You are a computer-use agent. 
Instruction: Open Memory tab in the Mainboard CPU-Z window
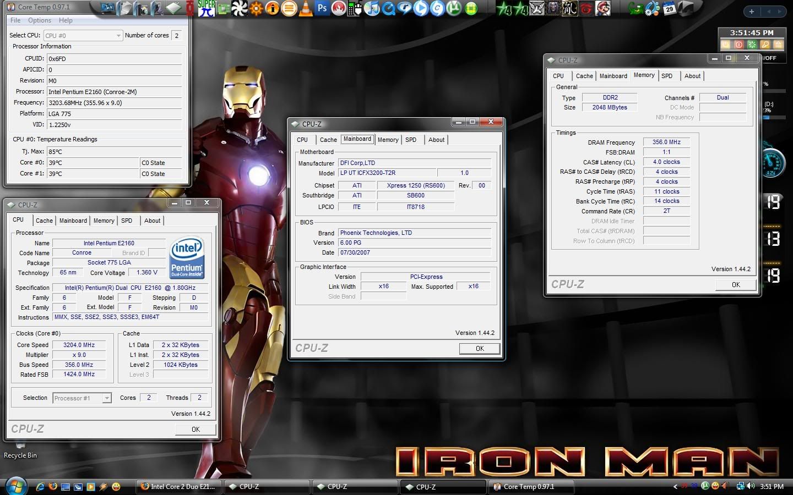388,140
